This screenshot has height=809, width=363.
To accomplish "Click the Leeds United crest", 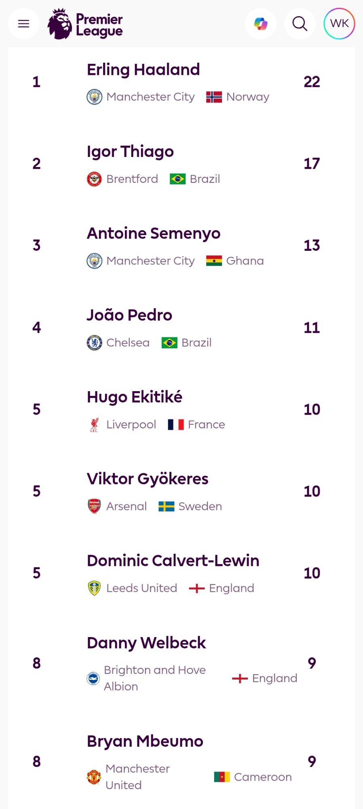I will point(94,588).
